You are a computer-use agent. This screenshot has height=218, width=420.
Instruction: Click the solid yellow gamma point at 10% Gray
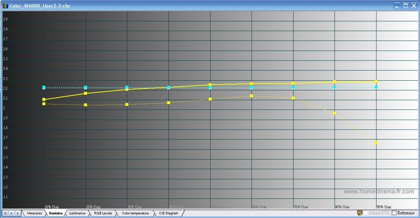pos(44,99)
